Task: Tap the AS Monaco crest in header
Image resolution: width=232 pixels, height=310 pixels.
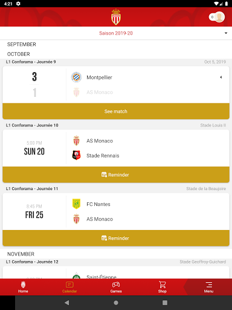Action: tap(116, 17)
